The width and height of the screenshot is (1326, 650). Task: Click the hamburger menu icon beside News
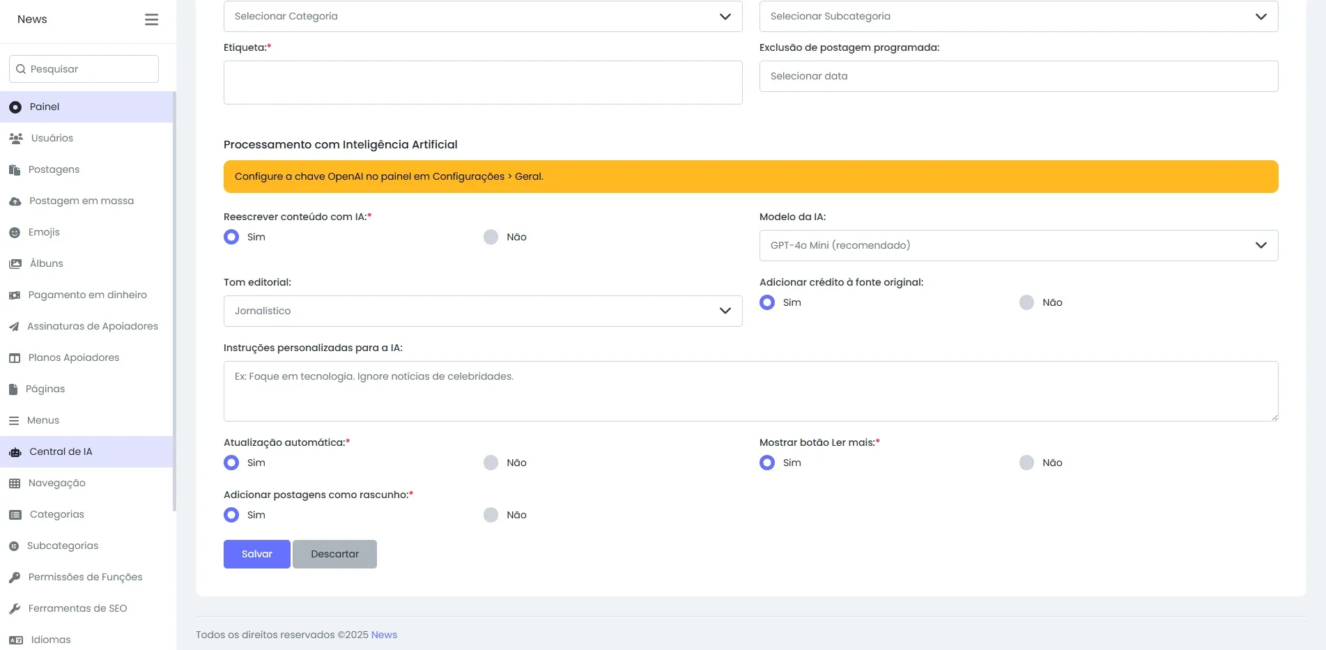pos(151,20)
